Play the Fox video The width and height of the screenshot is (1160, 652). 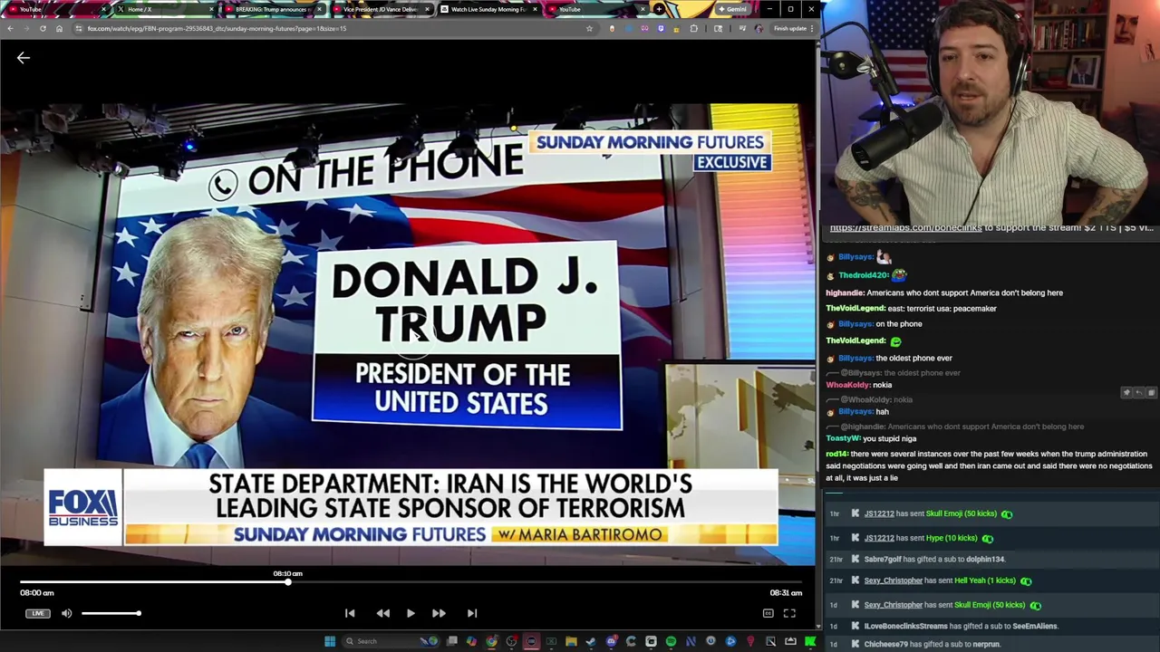pos(411,613)
